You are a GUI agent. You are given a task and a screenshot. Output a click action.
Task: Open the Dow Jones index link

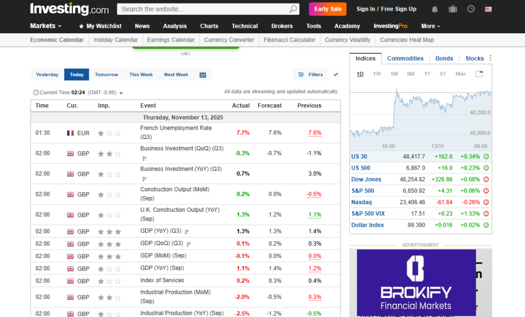click(366, 180)
